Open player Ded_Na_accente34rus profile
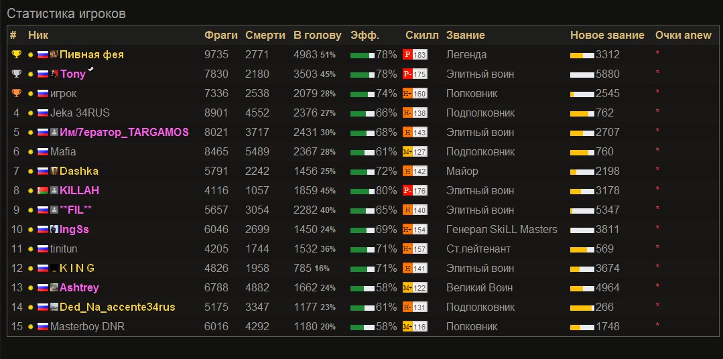 point(117,307)
